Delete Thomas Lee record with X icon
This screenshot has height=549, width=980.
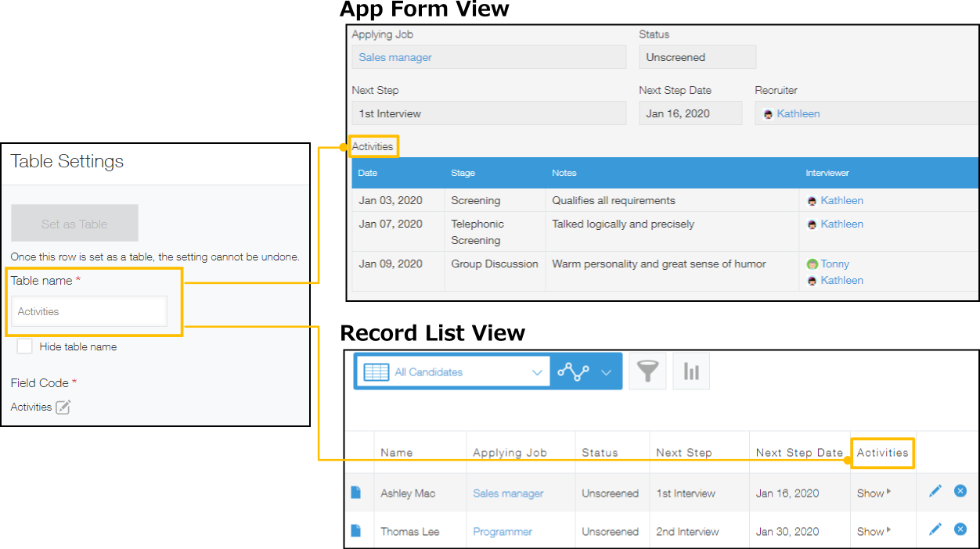[960, 529]
